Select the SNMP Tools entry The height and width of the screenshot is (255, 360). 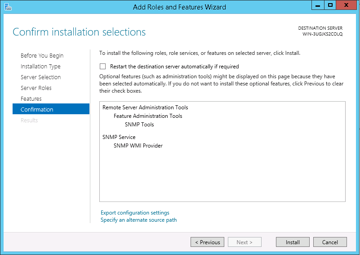pyautogui.click(x=139, y=125)
